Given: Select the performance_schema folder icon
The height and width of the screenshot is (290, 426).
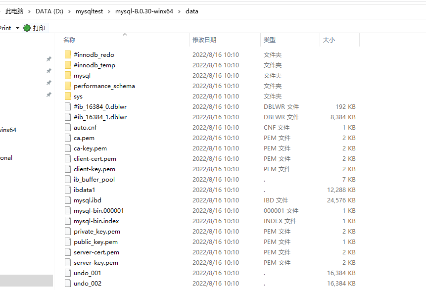Looking at the screenshot, I should tap(68, 86).
